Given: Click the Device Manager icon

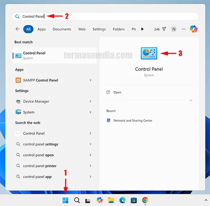Looking at the screenshot, I should click(x=18, y=102).
